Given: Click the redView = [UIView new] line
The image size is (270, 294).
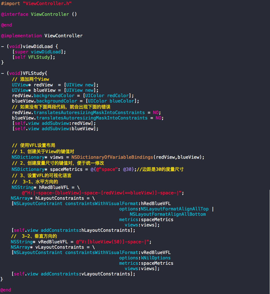Looking at the screenshot, I should pyautogui.click(x=55, y=85).
